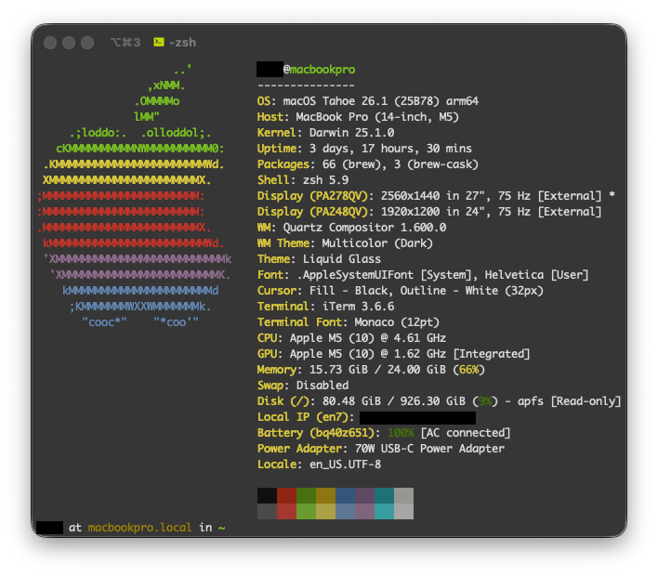
Task: Click the Uptime line 3 days, 17 hours
Action: point(364,149)
